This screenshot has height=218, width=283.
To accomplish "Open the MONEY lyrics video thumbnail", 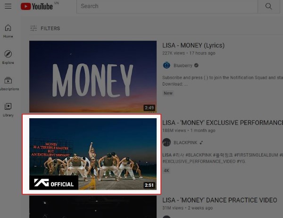I will [93, 76].
